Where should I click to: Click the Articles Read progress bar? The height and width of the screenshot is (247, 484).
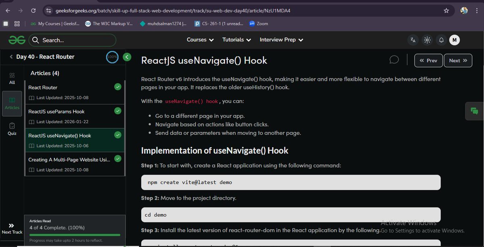pyautogui.click(x=75, y=235)
